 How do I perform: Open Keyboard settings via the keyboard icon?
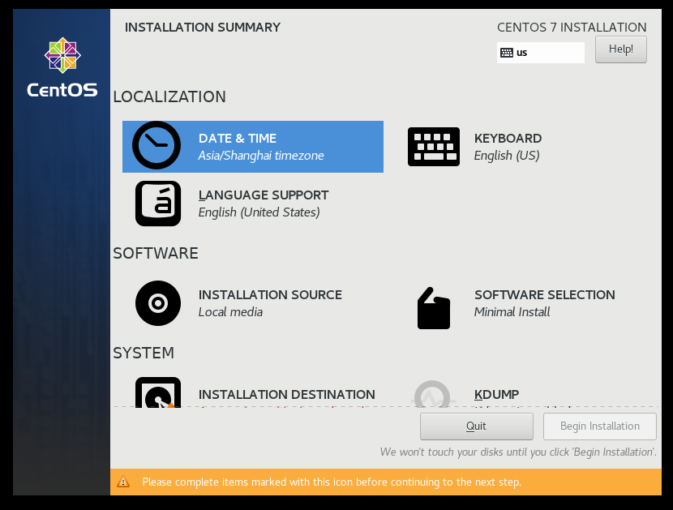434,147
